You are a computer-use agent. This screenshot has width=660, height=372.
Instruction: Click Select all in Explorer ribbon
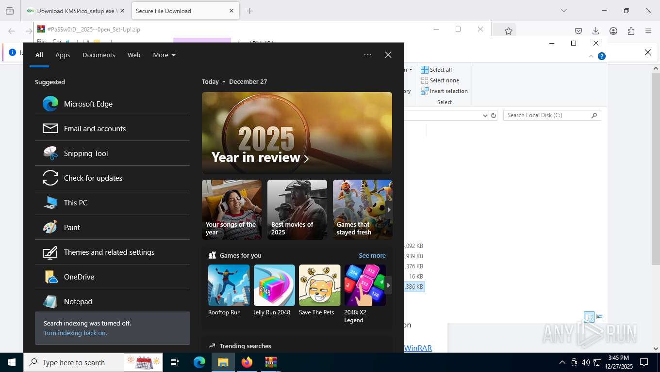[436, 70]
